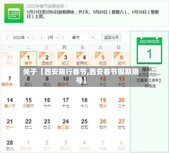Select February 22 廿二 date
Screen dimensions: 169x153
tap(28, 124)
